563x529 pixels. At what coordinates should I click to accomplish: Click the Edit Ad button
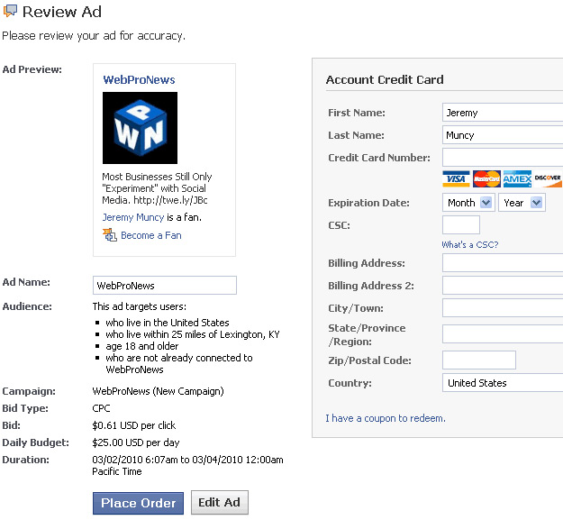pyautogui.click(x=220, y=503)
